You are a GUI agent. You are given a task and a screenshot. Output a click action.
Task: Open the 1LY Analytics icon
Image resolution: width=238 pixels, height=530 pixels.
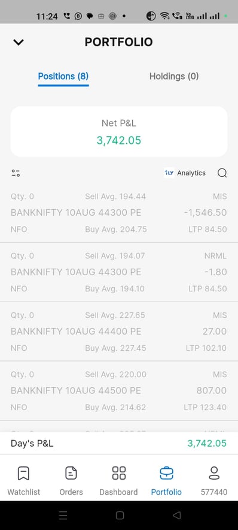point(169,173)
